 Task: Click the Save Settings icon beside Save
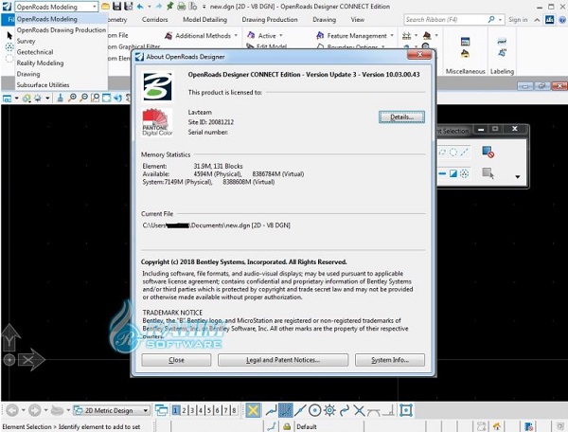(x=128, y=7)
